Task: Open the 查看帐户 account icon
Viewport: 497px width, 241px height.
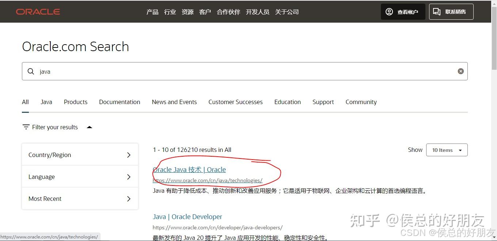Action: click(389, 11)
